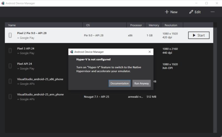Open the Documentation button in the dialog

(x=120, y=83)
